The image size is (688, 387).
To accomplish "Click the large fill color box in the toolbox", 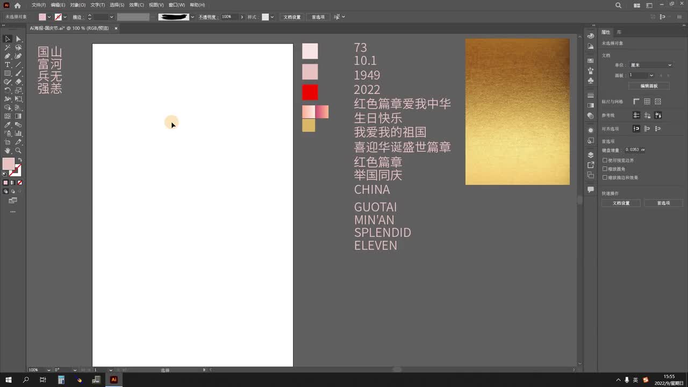I will pos(9,164).
